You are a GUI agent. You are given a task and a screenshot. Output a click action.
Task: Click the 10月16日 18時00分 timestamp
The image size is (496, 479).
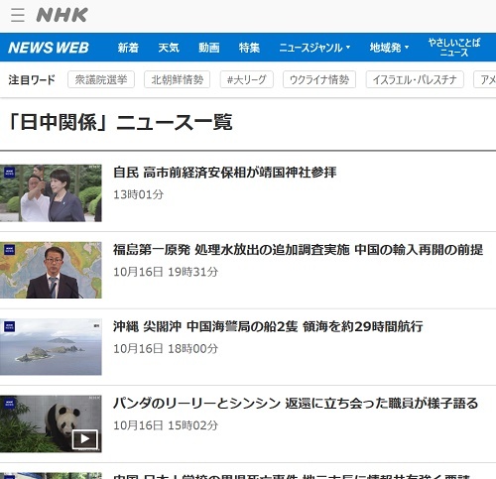coord(166,348)
